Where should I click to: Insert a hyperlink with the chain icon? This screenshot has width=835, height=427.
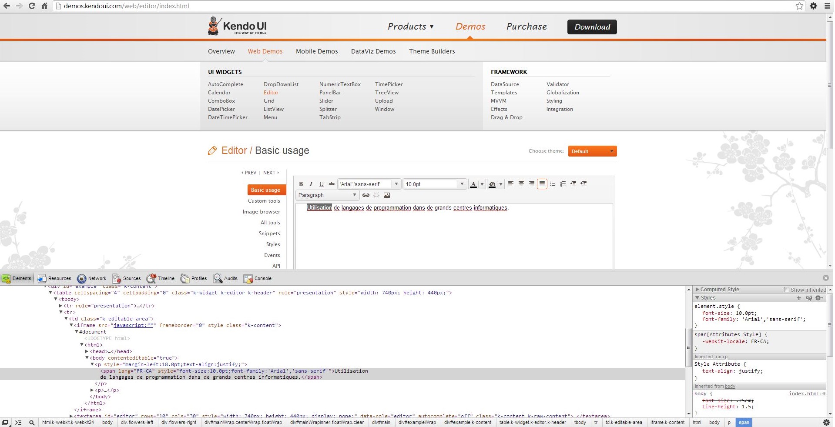(x=366, y=195)
